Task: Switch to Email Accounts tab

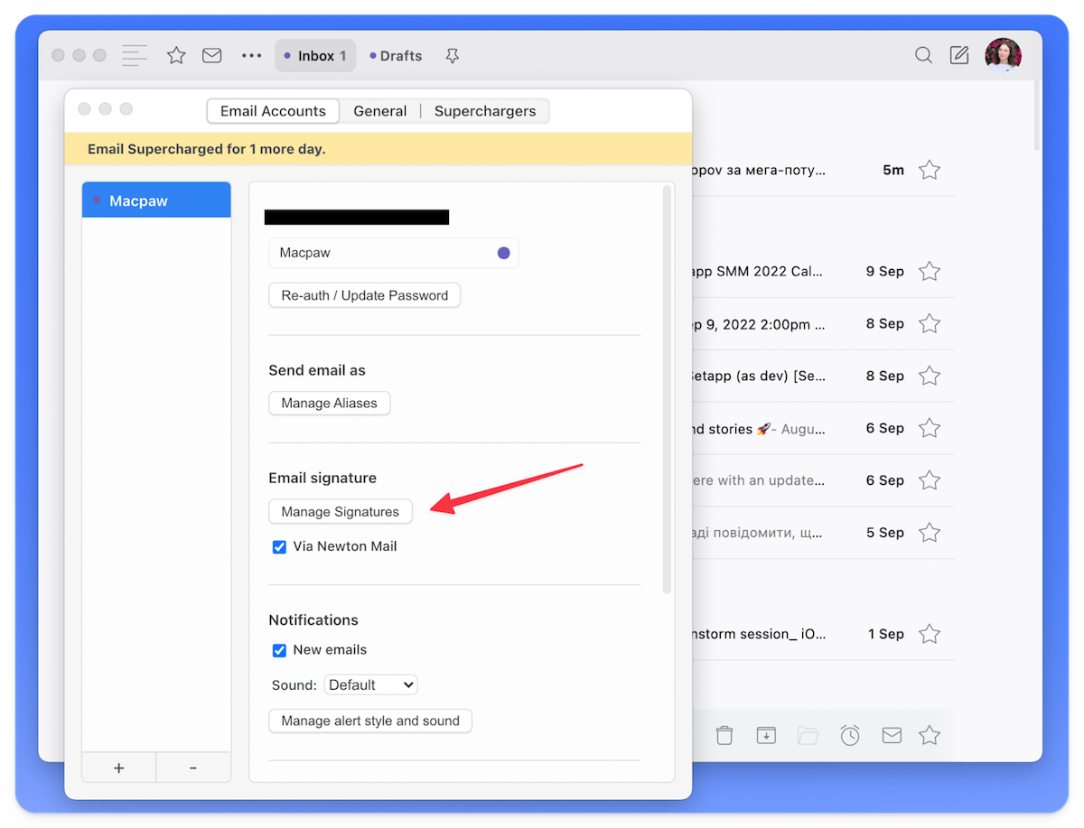Action: pyautogui.click(x=273, y=111)
